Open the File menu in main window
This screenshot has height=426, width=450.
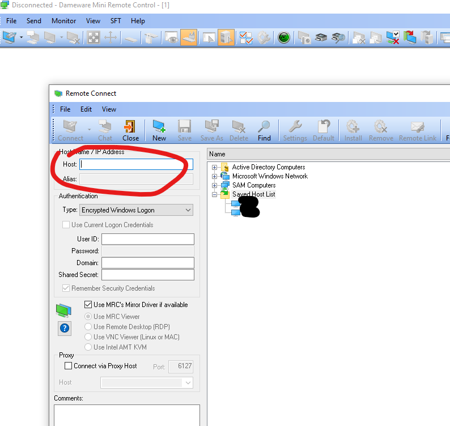click(x=11, y=21)
